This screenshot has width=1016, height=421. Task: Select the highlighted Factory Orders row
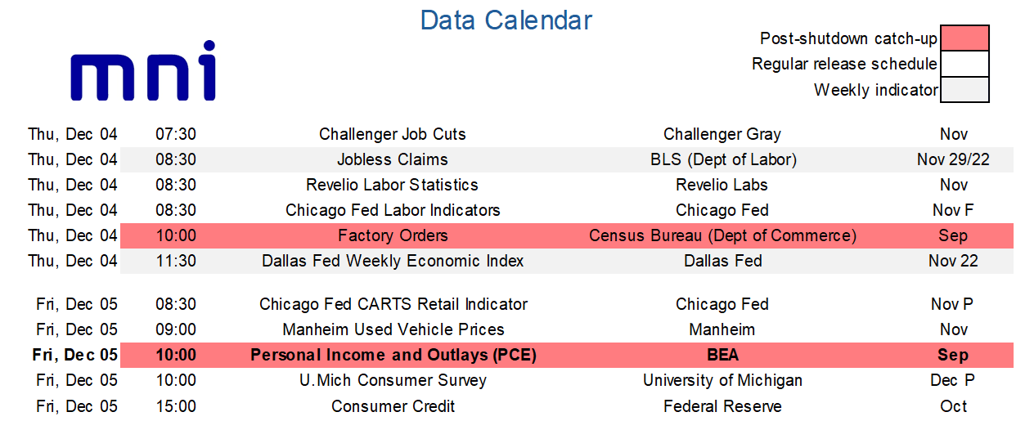[x=393, y=235]
